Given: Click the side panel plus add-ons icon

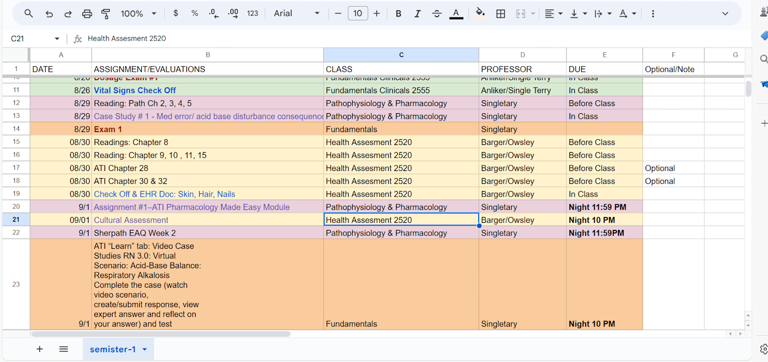Looking at the screenshot, I should 763,123.
